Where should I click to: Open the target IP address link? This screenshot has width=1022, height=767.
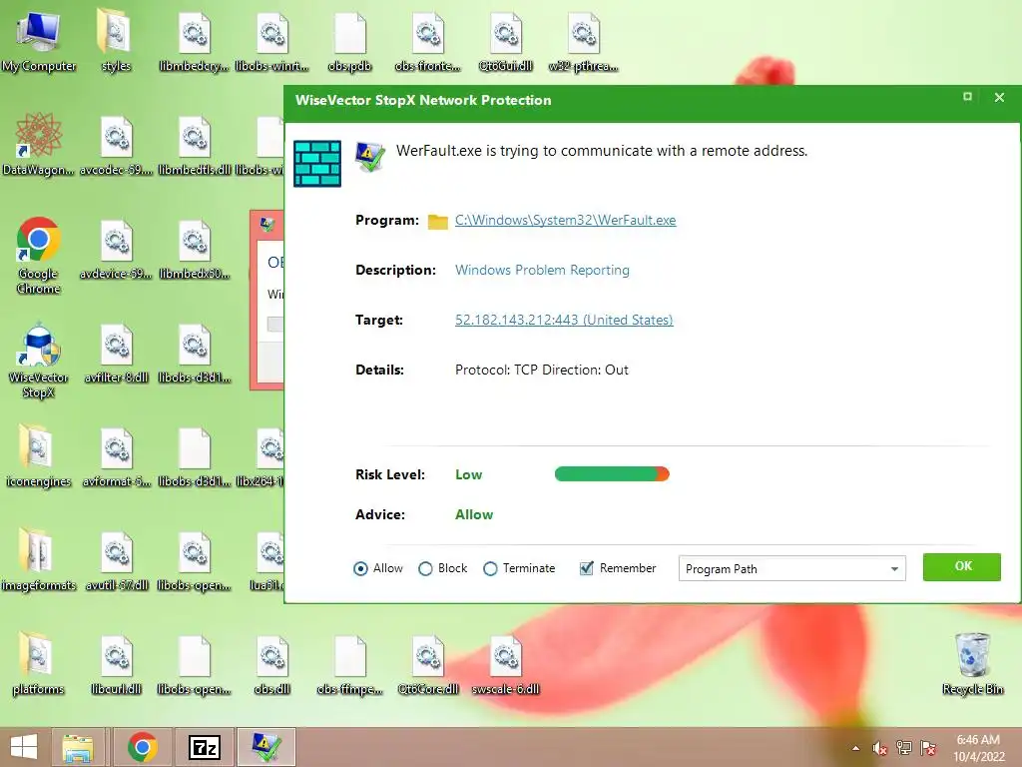(564, 320)
